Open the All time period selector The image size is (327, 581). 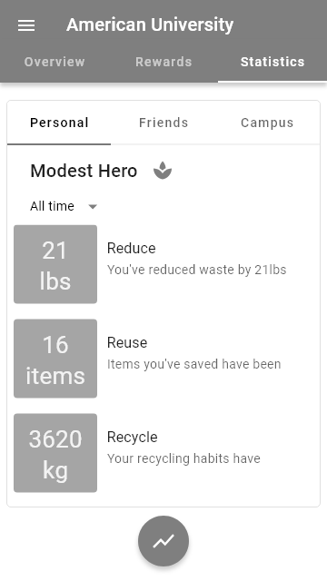(x=64, y=206)
